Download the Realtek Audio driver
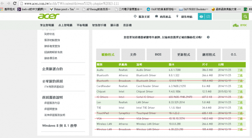 click(x=240, y=70)
